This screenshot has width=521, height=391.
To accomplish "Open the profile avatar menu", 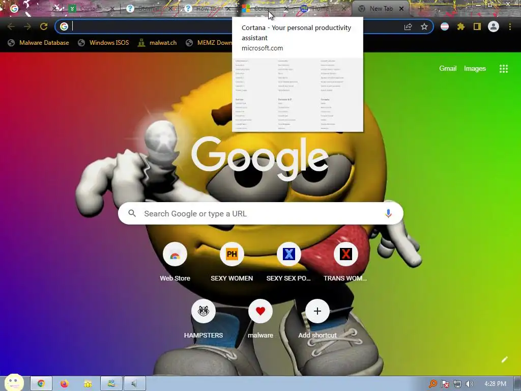I will tap(494, 26).
